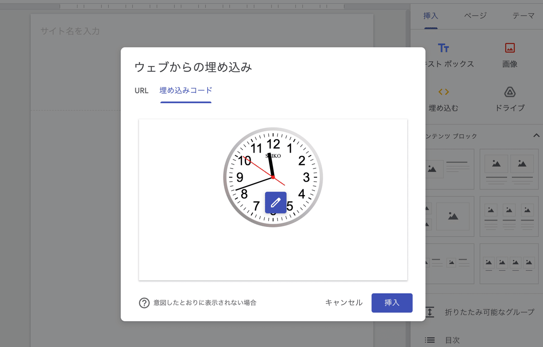
Task: Click the 埋め込む code brackets icon
Action: (x=443, y=92)
